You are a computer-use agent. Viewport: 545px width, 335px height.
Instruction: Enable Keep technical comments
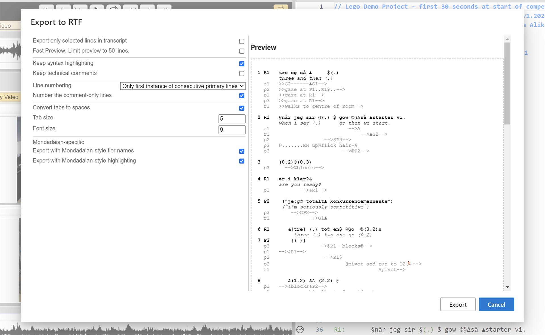click(242, 73)
